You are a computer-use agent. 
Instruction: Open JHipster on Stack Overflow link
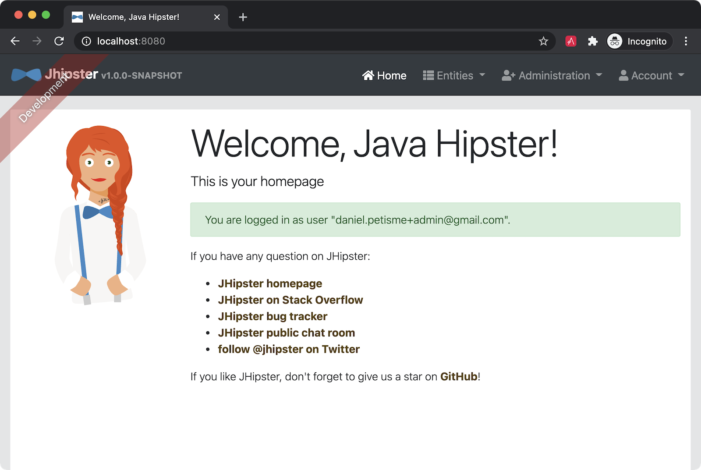[x=290, y=300]
